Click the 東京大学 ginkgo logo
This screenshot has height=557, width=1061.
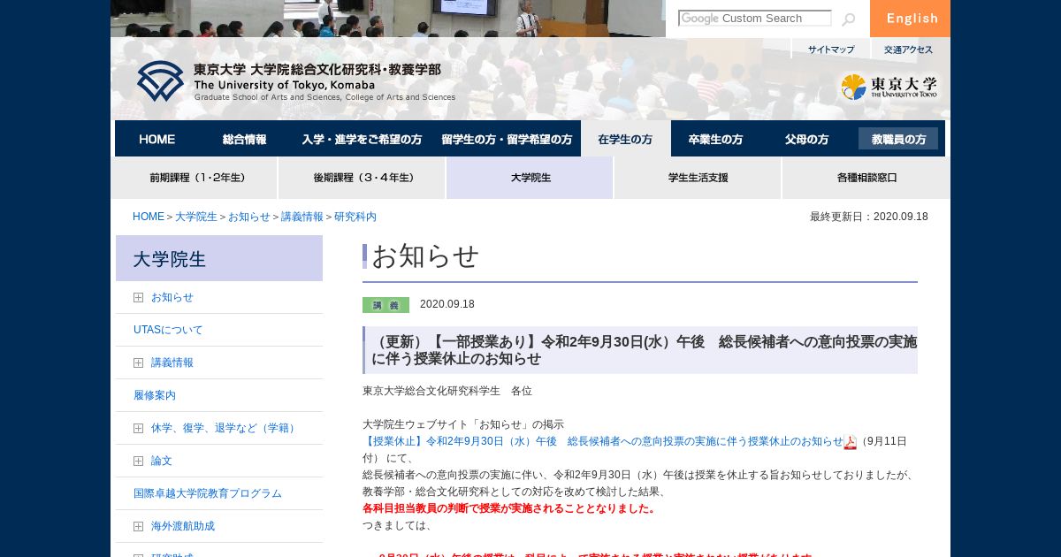[x=889, y=87]
